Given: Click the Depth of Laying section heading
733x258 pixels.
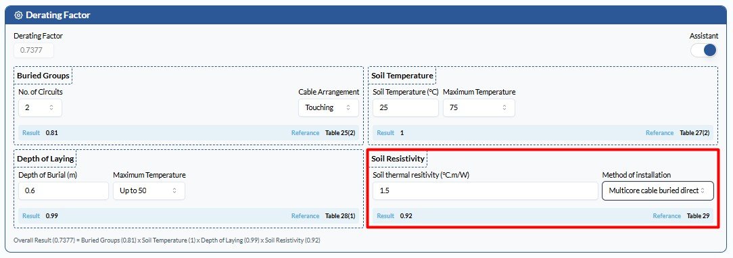Looking at the screenshot, I should pos(45,159).
